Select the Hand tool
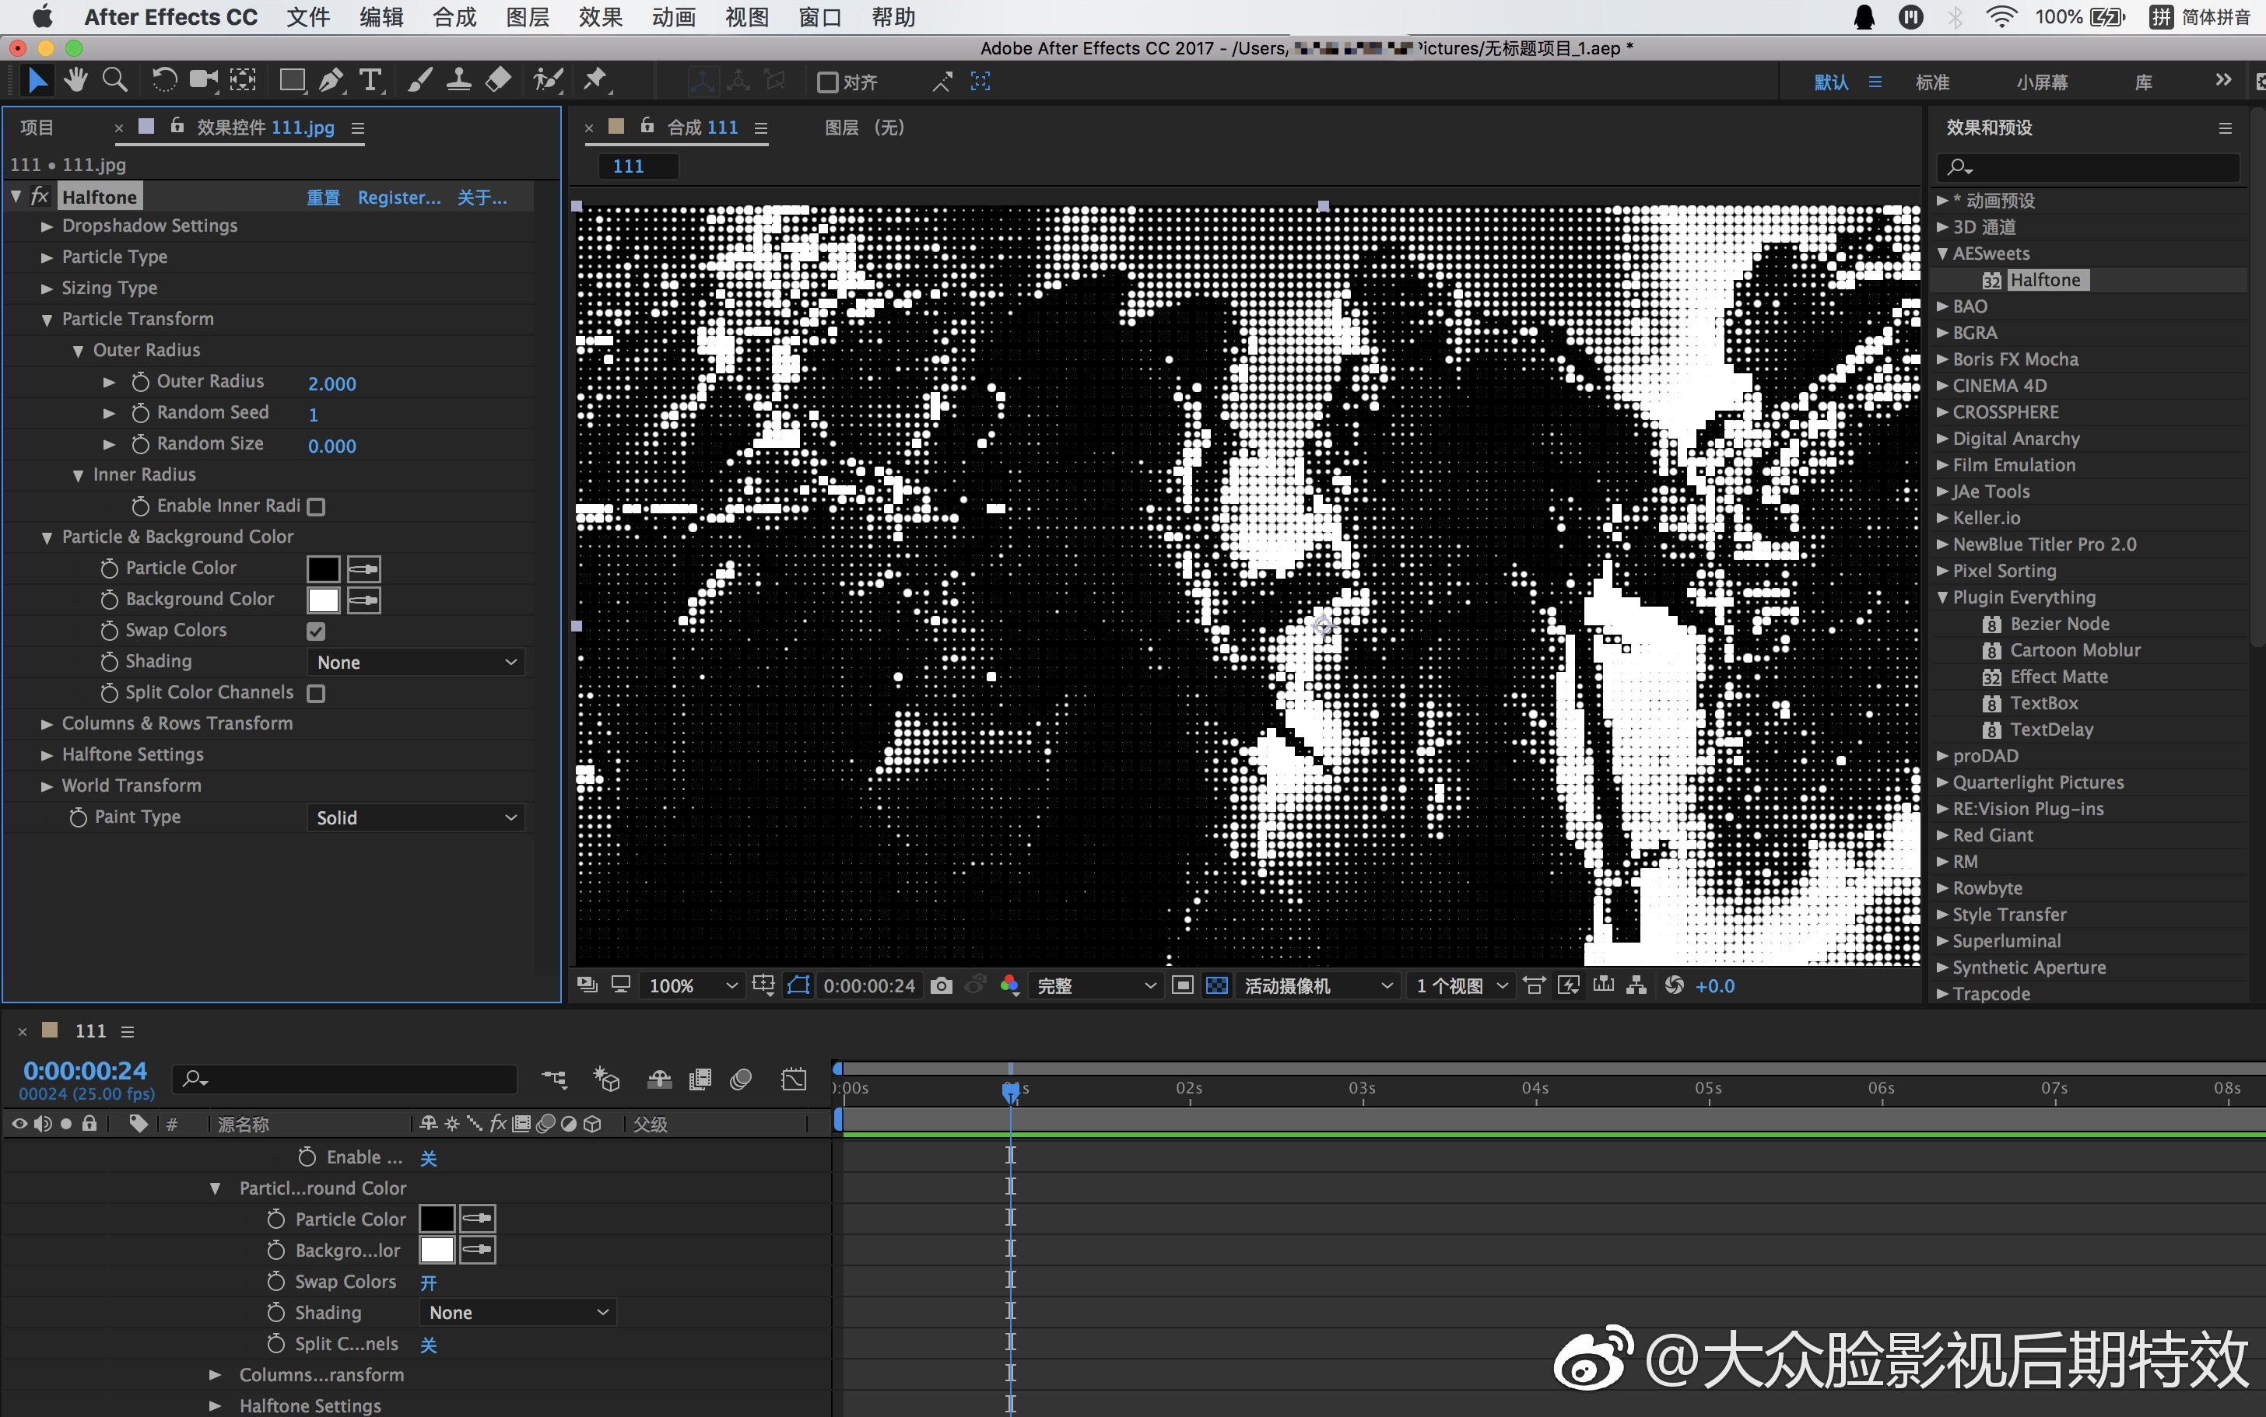The height and width of the screenshot is (1417, 2266). click(x=76, y=81)
